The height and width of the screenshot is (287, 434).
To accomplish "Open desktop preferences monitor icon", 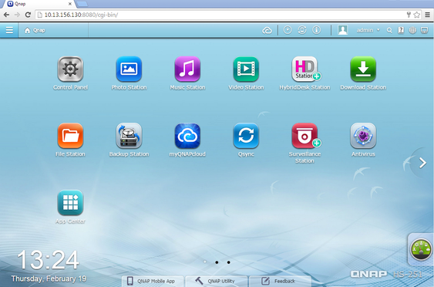I will point(424,30).
